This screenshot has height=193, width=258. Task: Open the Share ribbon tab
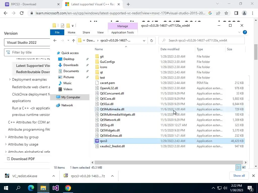[x=86, y=32]
